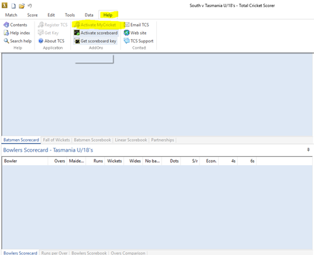Click the Search help magnifier icon
This screenshot has width=314, height=255.
click(x=7, y=41)
